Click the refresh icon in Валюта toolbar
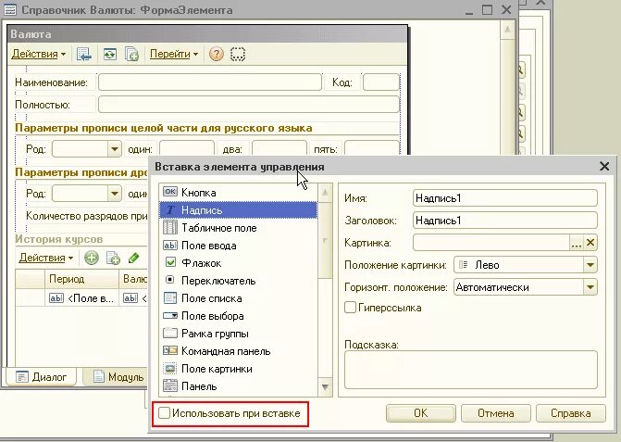Screen dimensions: 621x442 tap(110, 54)
